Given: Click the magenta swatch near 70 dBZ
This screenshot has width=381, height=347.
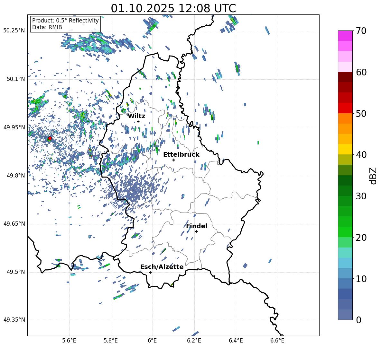Looking at the screenshot, I should click(345, 36).
